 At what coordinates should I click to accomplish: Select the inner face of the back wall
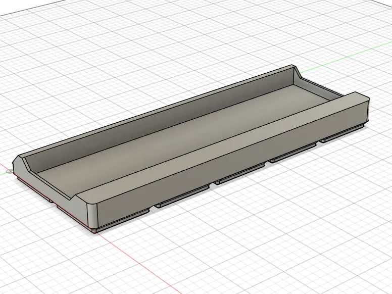(x=160, y=122)
